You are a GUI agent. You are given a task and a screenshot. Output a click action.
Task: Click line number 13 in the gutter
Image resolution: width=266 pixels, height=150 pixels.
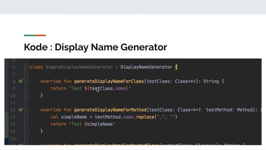pos(13,117)
